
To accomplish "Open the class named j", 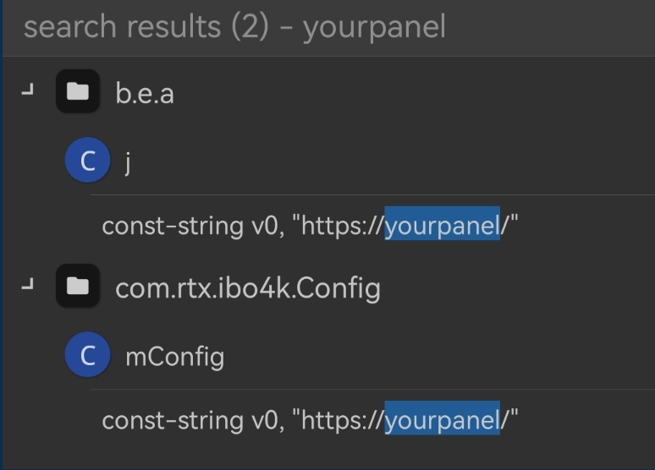I will pyautogui.click(x=128, y=161).
